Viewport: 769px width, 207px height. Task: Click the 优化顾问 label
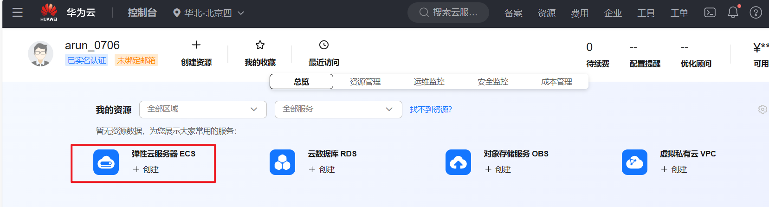696,64
